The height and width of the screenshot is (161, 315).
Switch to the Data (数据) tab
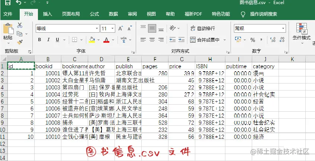[x=113, y=14]
